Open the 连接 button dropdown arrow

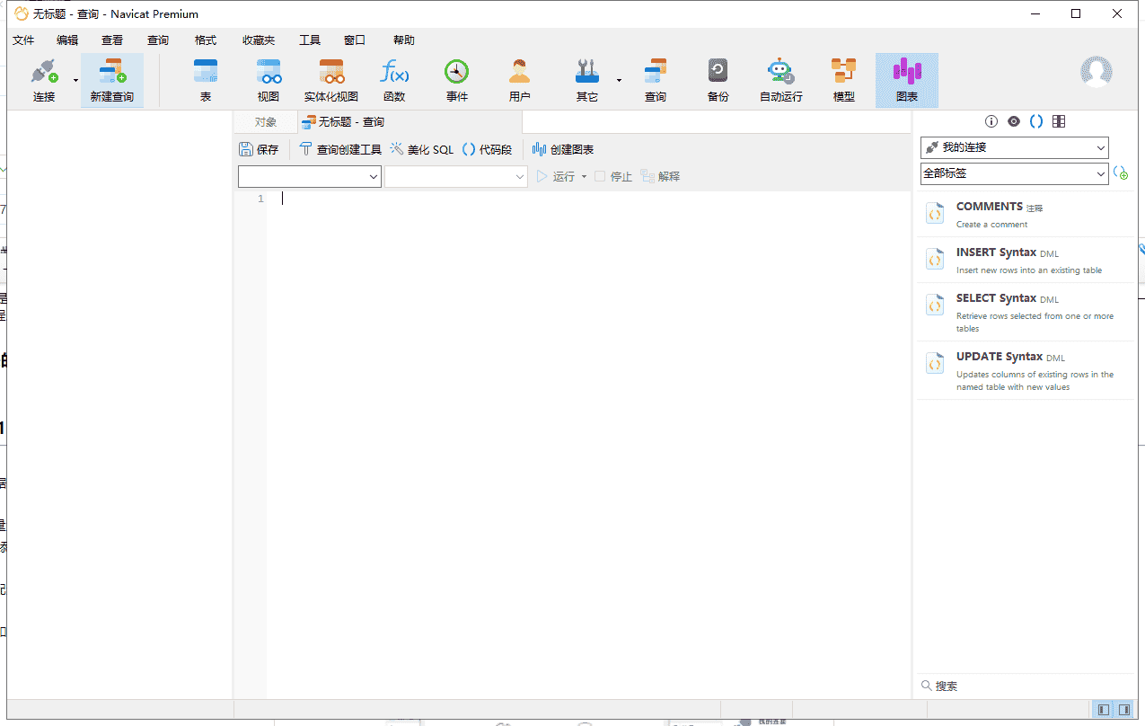coord(75,81)
